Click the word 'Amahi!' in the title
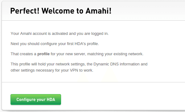The width and height of the screenshot is (185, 112). pos(99,11)
